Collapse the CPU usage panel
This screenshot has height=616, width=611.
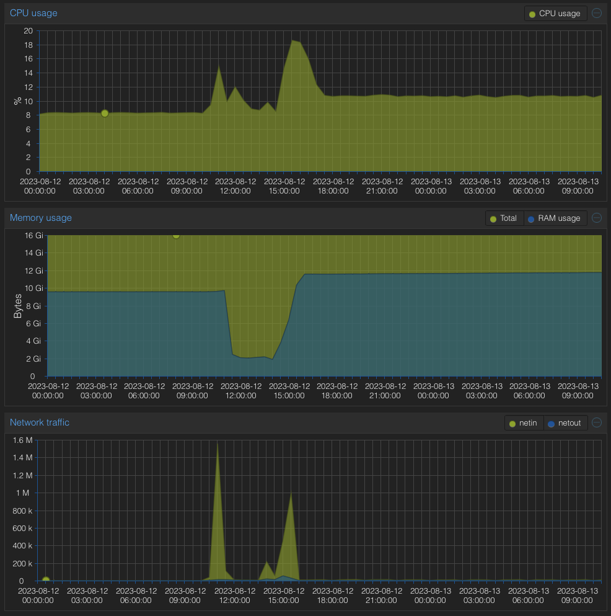(596, 13)
